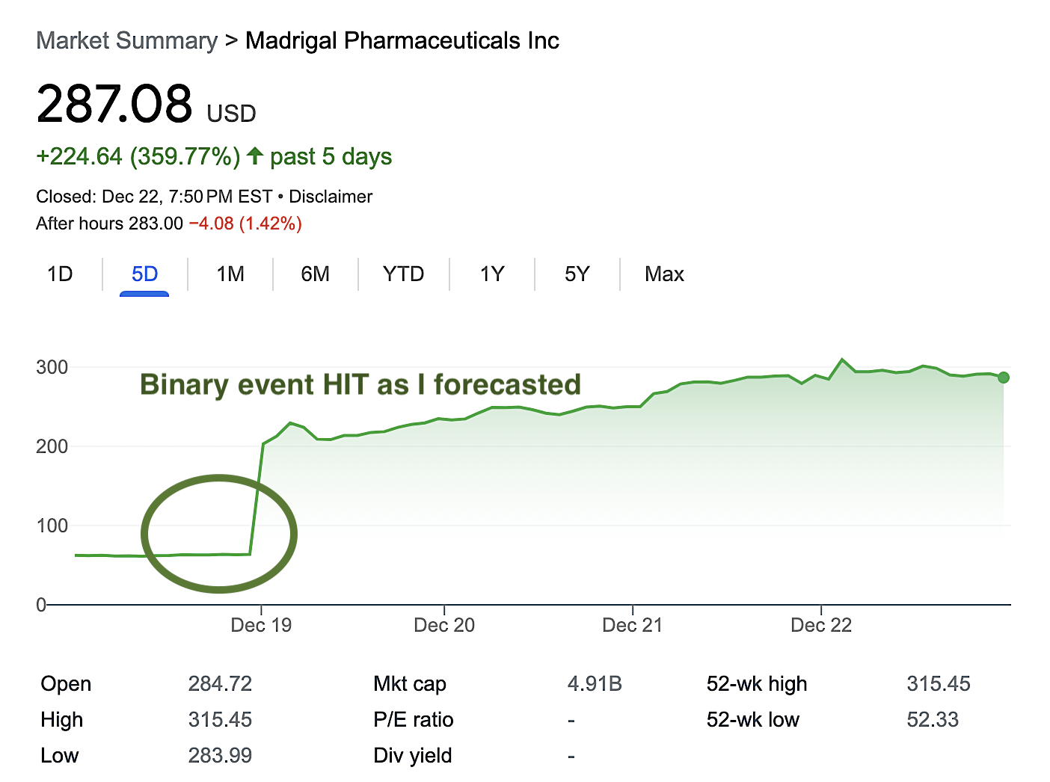The width and height of the screenshot is (1050, 782).
Task: Click the 287.08 current price
Action: [114, 104]
